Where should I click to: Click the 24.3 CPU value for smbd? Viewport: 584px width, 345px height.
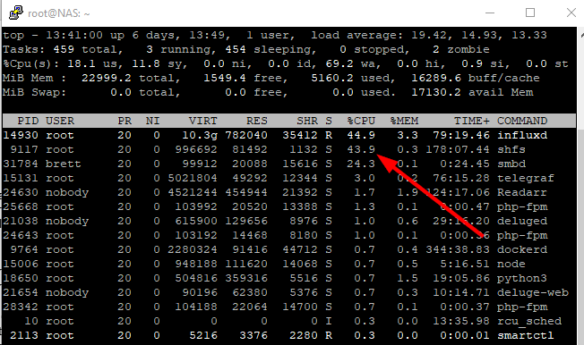361,164
